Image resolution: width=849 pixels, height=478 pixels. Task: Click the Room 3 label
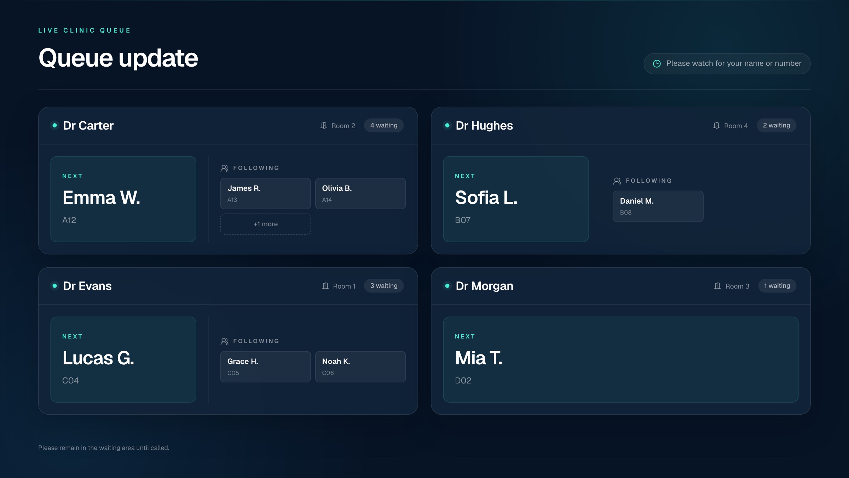tap(738, 286)
